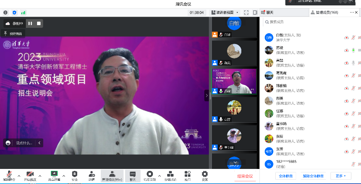Unmute microphone with 解除静音
Screen dimensions: 361x184
(9, 176)
